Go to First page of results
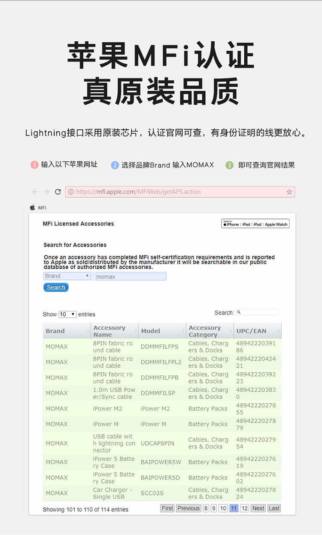 coord(167,508)
